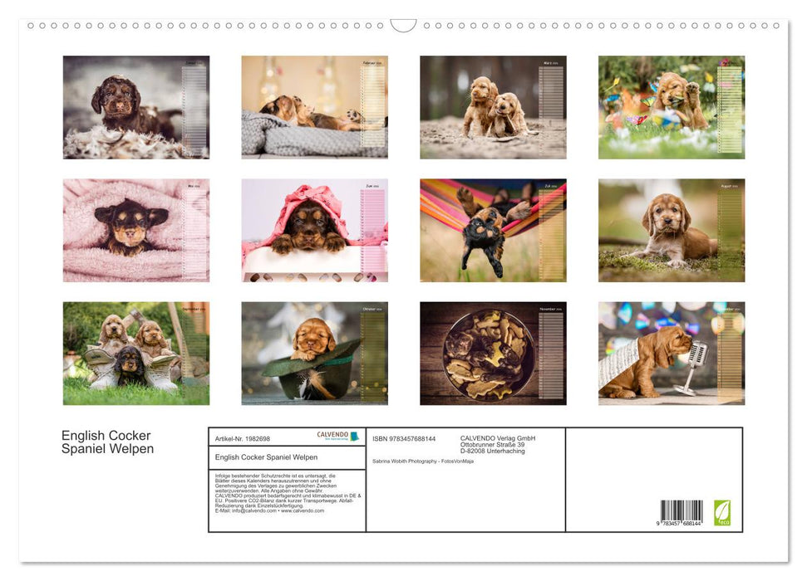Click the calendar hanger notch at top
807x581 pixels.
403,26
